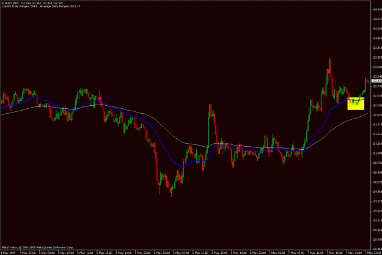Click the 5 May 02:00 time axis label
Screen dimensions: 382x255
(x=46, y=253)
